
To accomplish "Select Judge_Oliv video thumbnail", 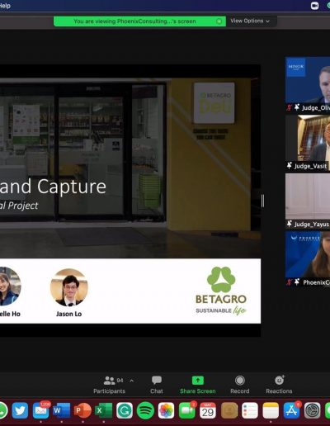I will [308, 84].
